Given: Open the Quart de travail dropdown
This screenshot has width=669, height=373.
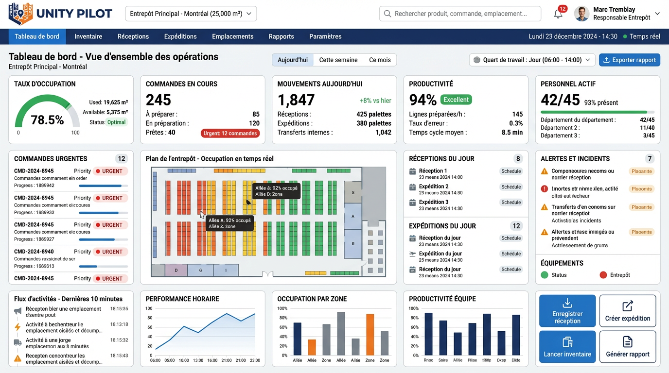Looking at the screenshot, I should [532, 60].
